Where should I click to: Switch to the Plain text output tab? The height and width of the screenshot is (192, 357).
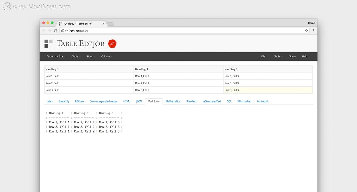[192, 101]
